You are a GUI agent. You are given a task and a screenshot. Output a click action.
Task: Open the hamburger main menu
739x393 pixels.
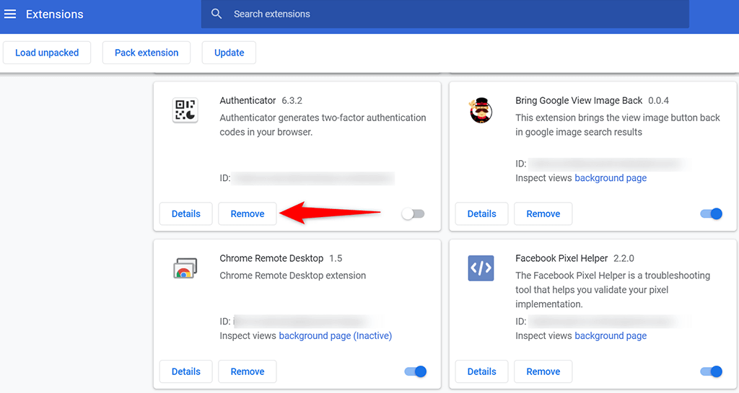coord(10,14)
